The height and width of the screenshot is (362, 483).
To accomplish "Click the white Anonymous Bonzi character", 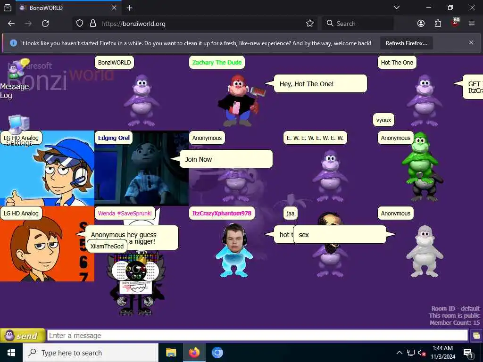I will 425,251.
